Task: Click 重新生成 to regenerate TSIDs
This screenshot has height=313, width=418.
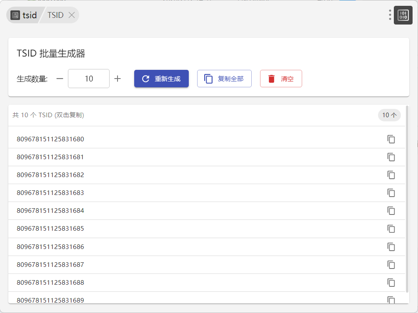Action: (x=161, y=79)
